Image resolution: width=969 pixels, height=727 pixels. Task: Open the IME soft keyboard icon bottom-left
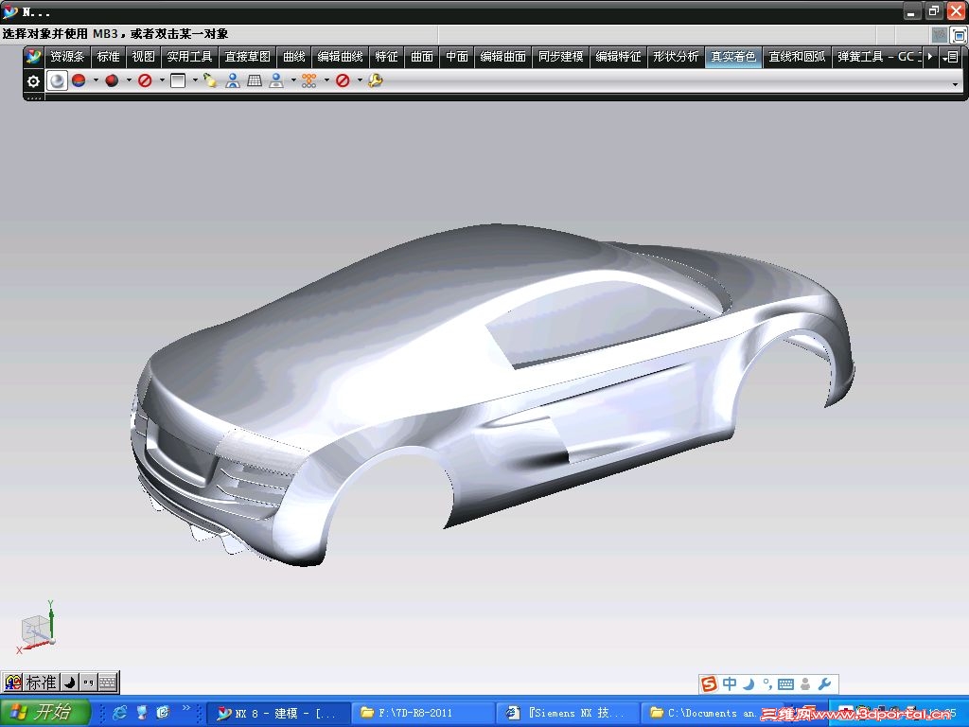[x=108, y=683]
